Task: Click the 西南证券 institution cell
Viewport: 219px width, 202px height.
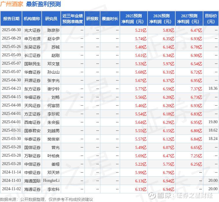Action: (32, 122)
